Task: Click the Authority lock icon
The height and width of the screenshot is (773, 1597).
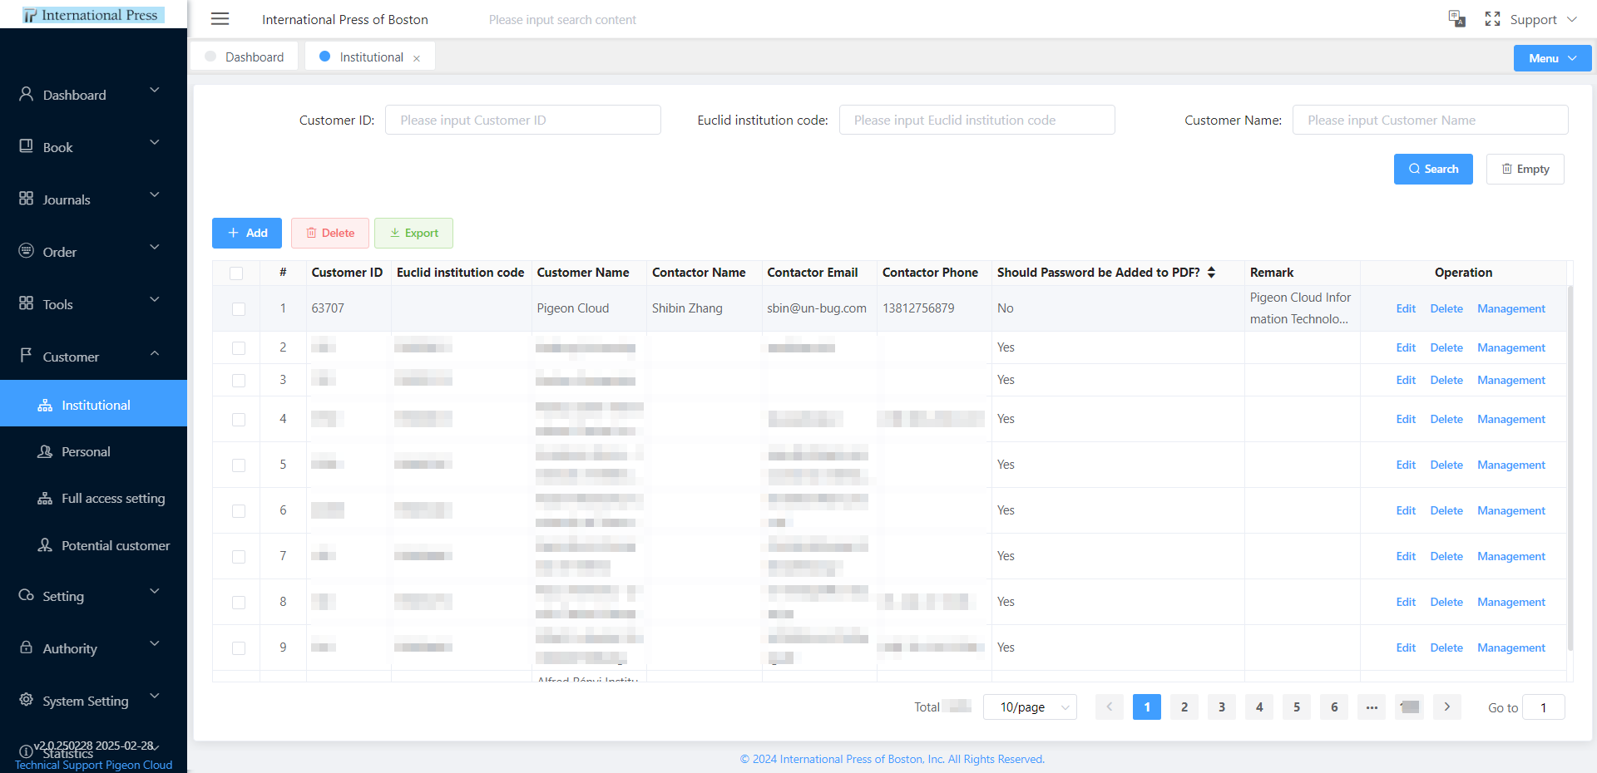Action: click(x=27, y=647)
